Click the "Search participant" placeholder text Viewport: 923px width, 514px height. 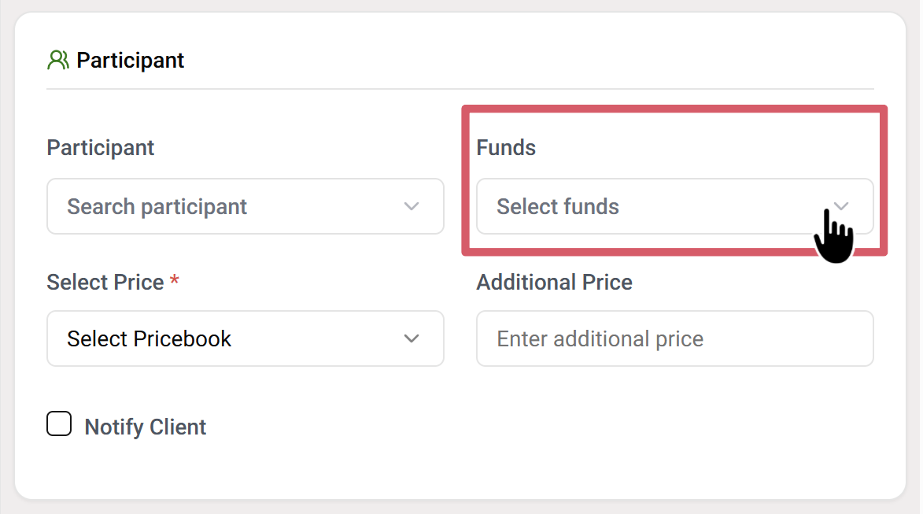coord(157,206)
